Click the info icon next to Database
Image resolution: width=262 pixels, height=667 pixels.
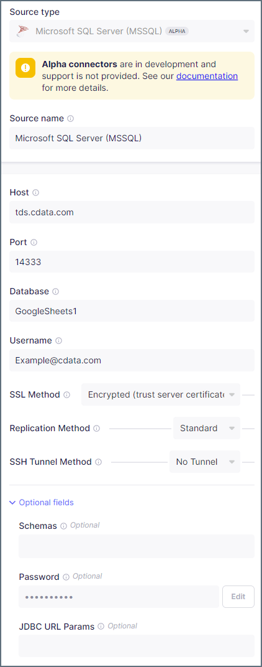tap(56, 292)
